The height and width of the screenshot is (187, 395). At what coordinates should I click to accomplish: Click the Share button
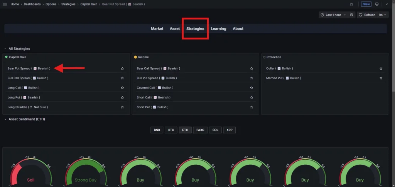[x=366, y=4]
